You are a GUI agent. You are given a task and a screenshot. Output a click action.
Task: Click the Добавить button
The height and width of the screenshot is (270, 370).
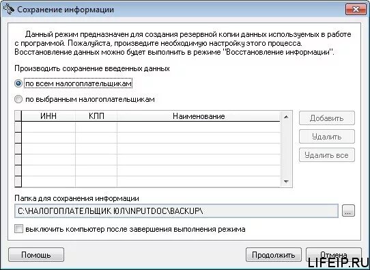[327, 118]
